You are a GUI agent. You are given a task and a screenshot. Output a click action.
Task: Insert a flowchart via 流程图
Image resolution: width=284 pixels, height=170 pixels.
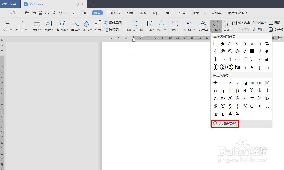tap(111, 30)
